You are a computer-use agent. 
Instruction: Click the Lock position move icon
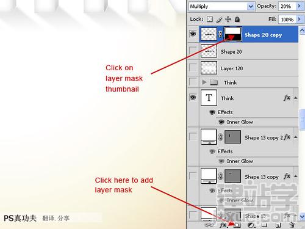[228, 20]
